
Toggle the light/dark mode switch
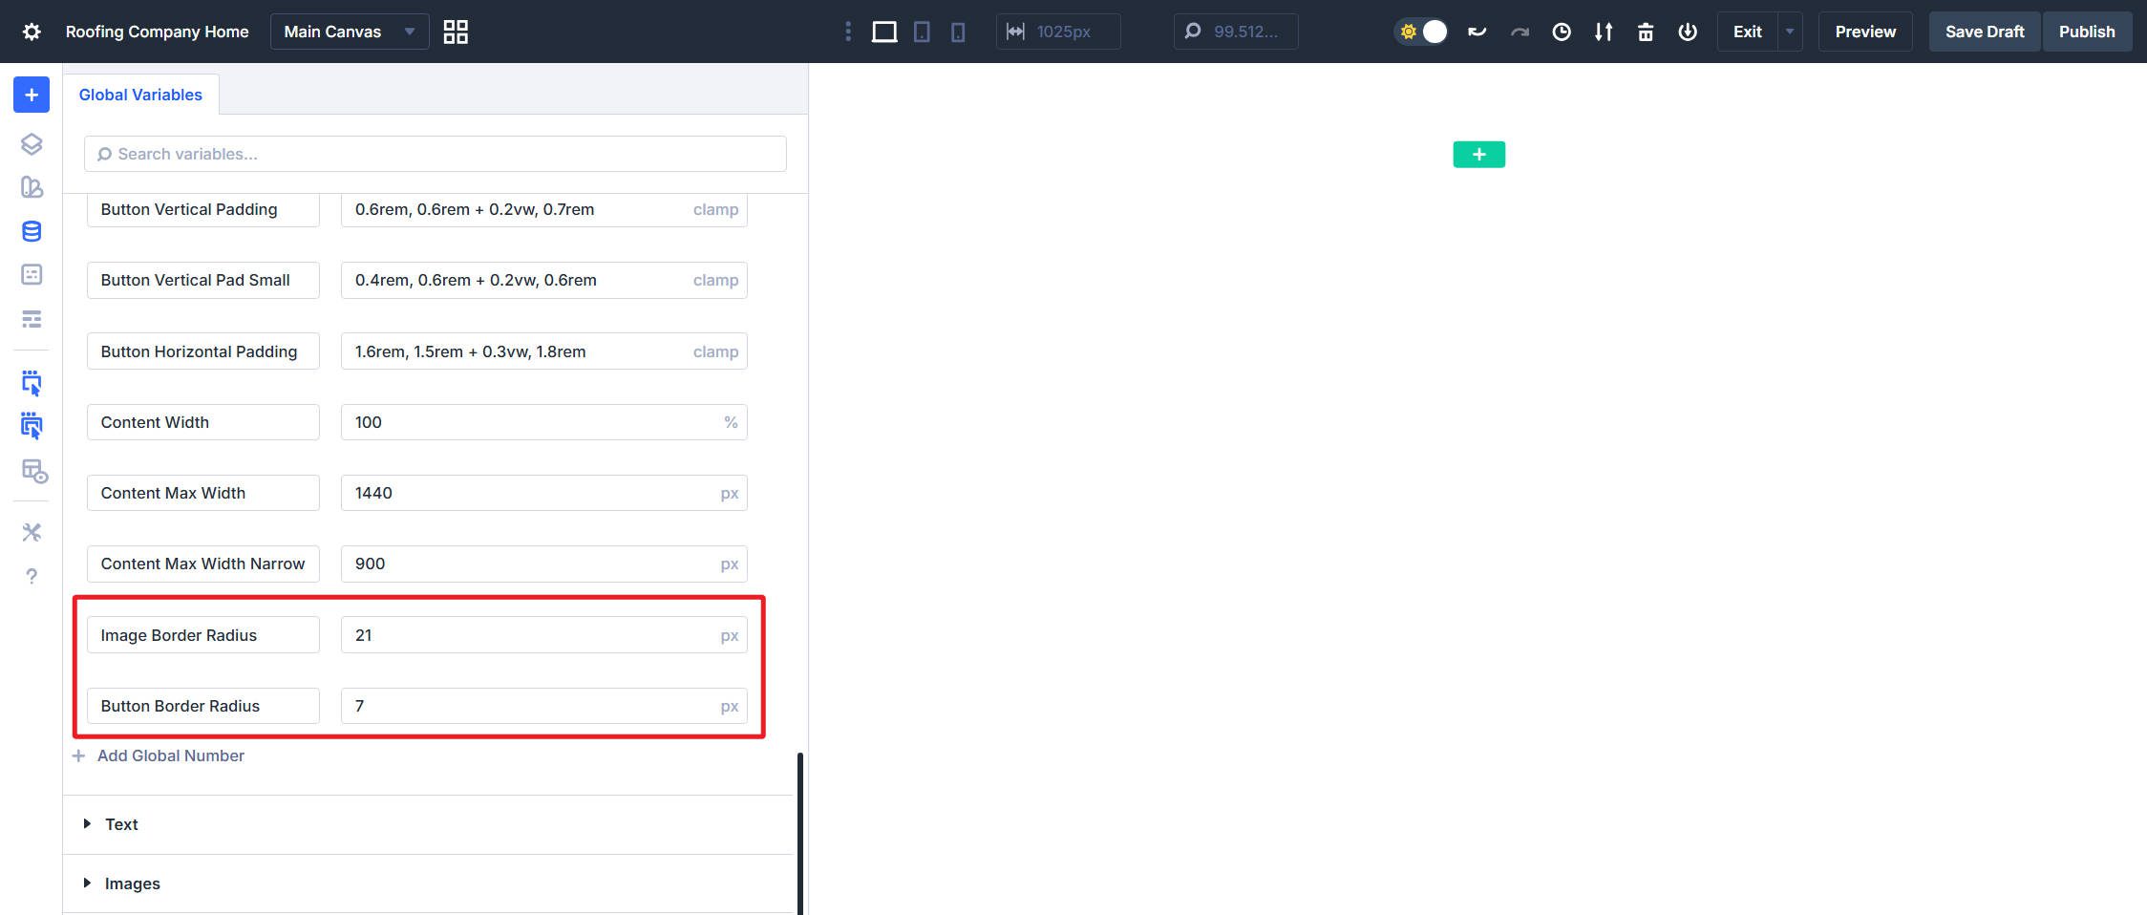click(1422, 31)
